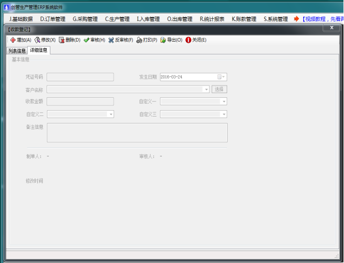This screenshot has width=344, height=263.
Task: Click the red 关闭(E) close icon
Action: 189,40
